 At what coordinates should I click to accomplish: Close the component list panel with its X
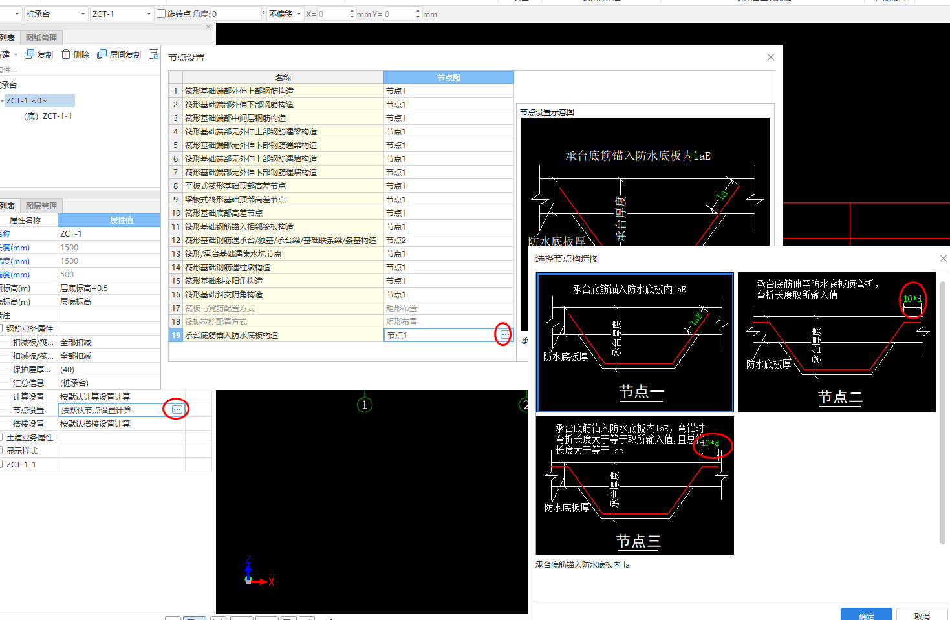[x=208, y=27]
